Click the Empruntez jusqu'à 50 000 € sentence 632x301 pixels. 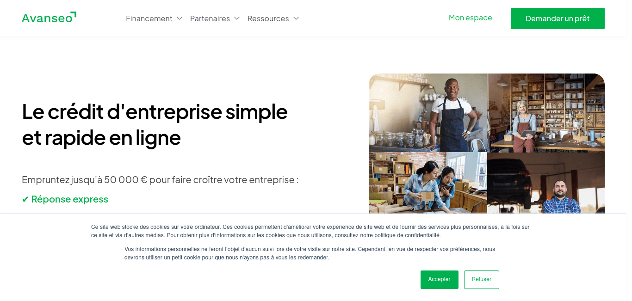pyautogui.click(x=160, y=179)
